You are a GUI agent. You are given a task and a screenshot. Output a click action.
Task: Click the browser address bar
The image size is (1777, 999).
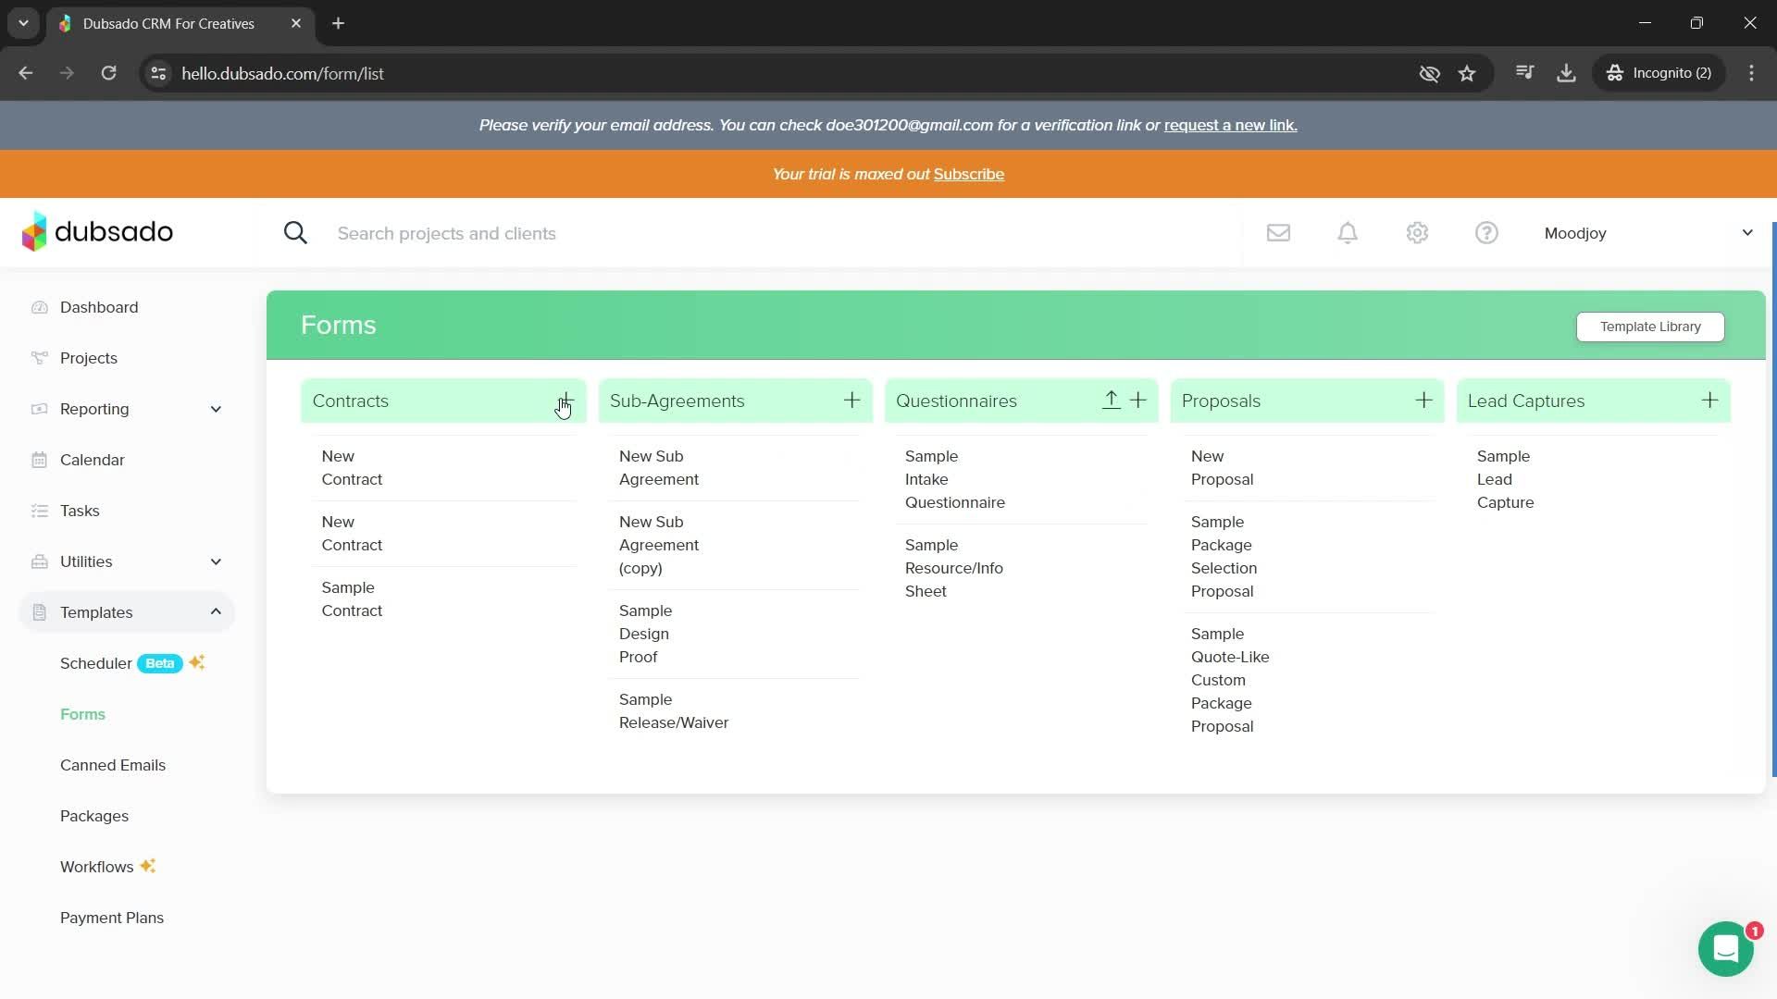(x=787, y=73)
